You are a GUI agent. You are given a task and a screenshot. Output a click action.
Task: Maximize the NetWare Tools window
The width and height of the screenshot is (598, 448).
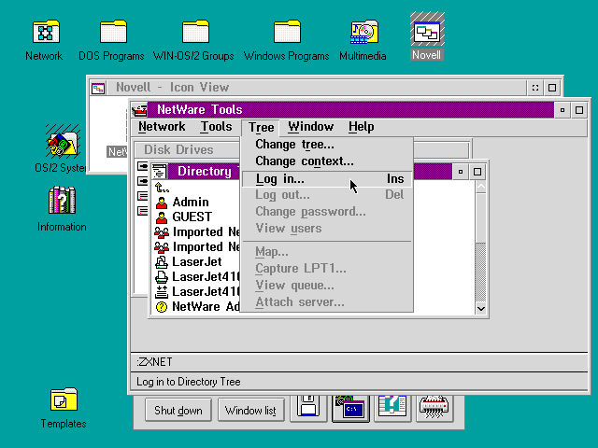click(579, 110)
